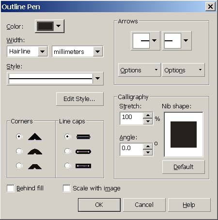Click the end arrowhead preview
The image size is (218, 220).
click(172, 41)
